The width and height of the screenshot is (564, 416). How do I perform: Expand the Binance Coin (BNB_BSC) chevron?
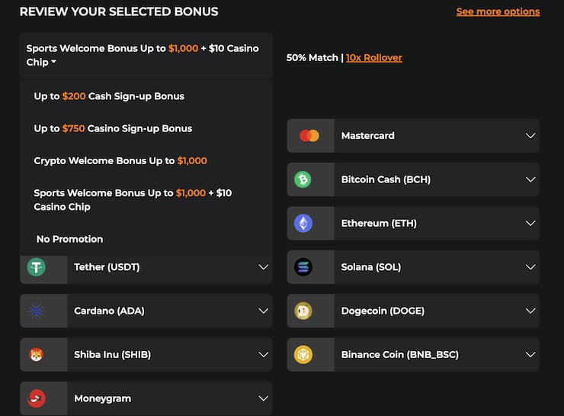(530, 355)
